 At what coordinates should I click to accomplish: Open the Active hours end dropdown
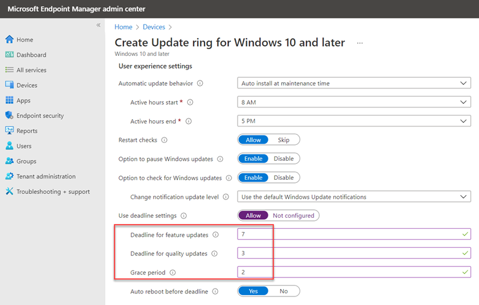coord(354,121)
